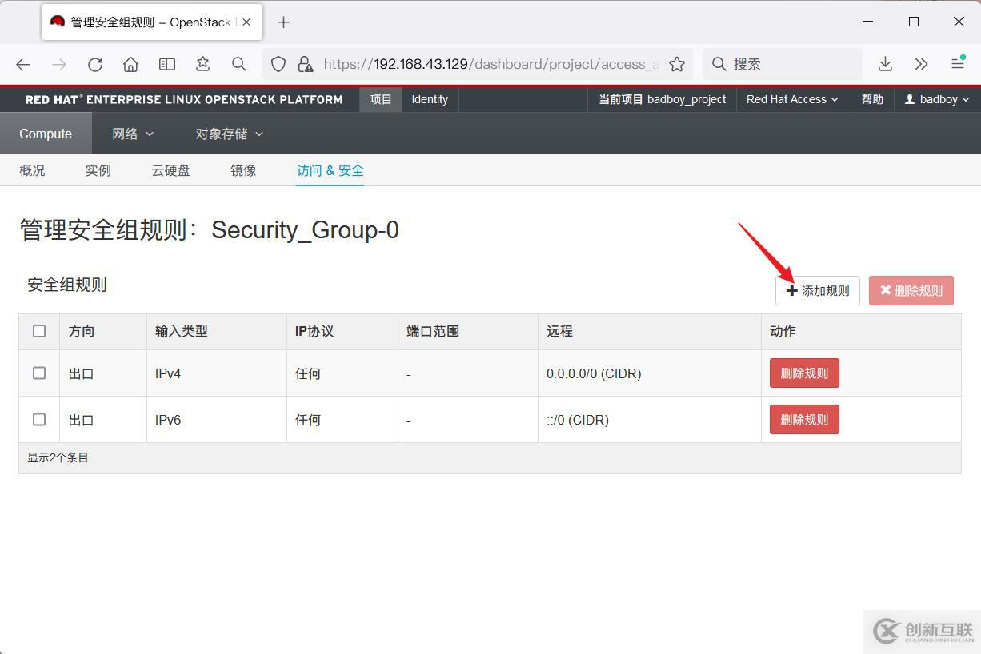Viewport: 981px width, 654px height.
Task: Bookmark this page with the star
Action: (x=677, y=64)
